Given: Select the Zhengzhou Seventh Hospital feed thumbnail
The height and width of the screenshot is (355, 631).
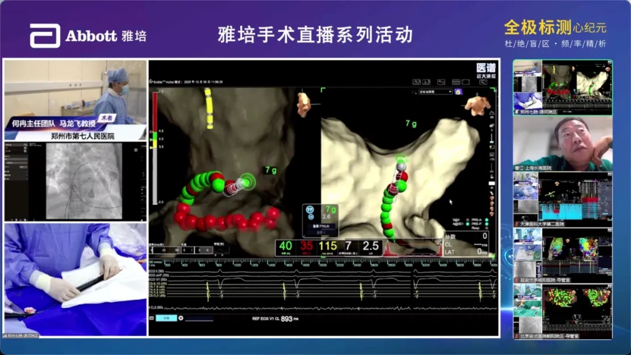Looking at the screenshot, I should click(563, 88).
